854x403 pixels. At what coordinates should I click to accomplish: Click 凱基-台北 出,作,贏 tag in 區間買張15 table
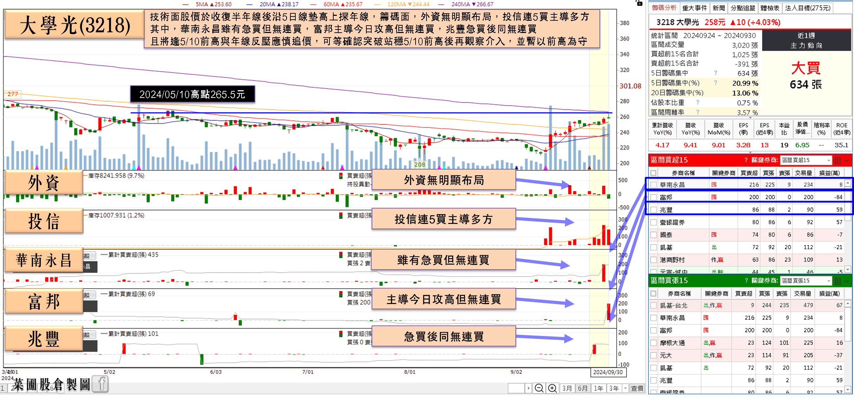point(713,305)
